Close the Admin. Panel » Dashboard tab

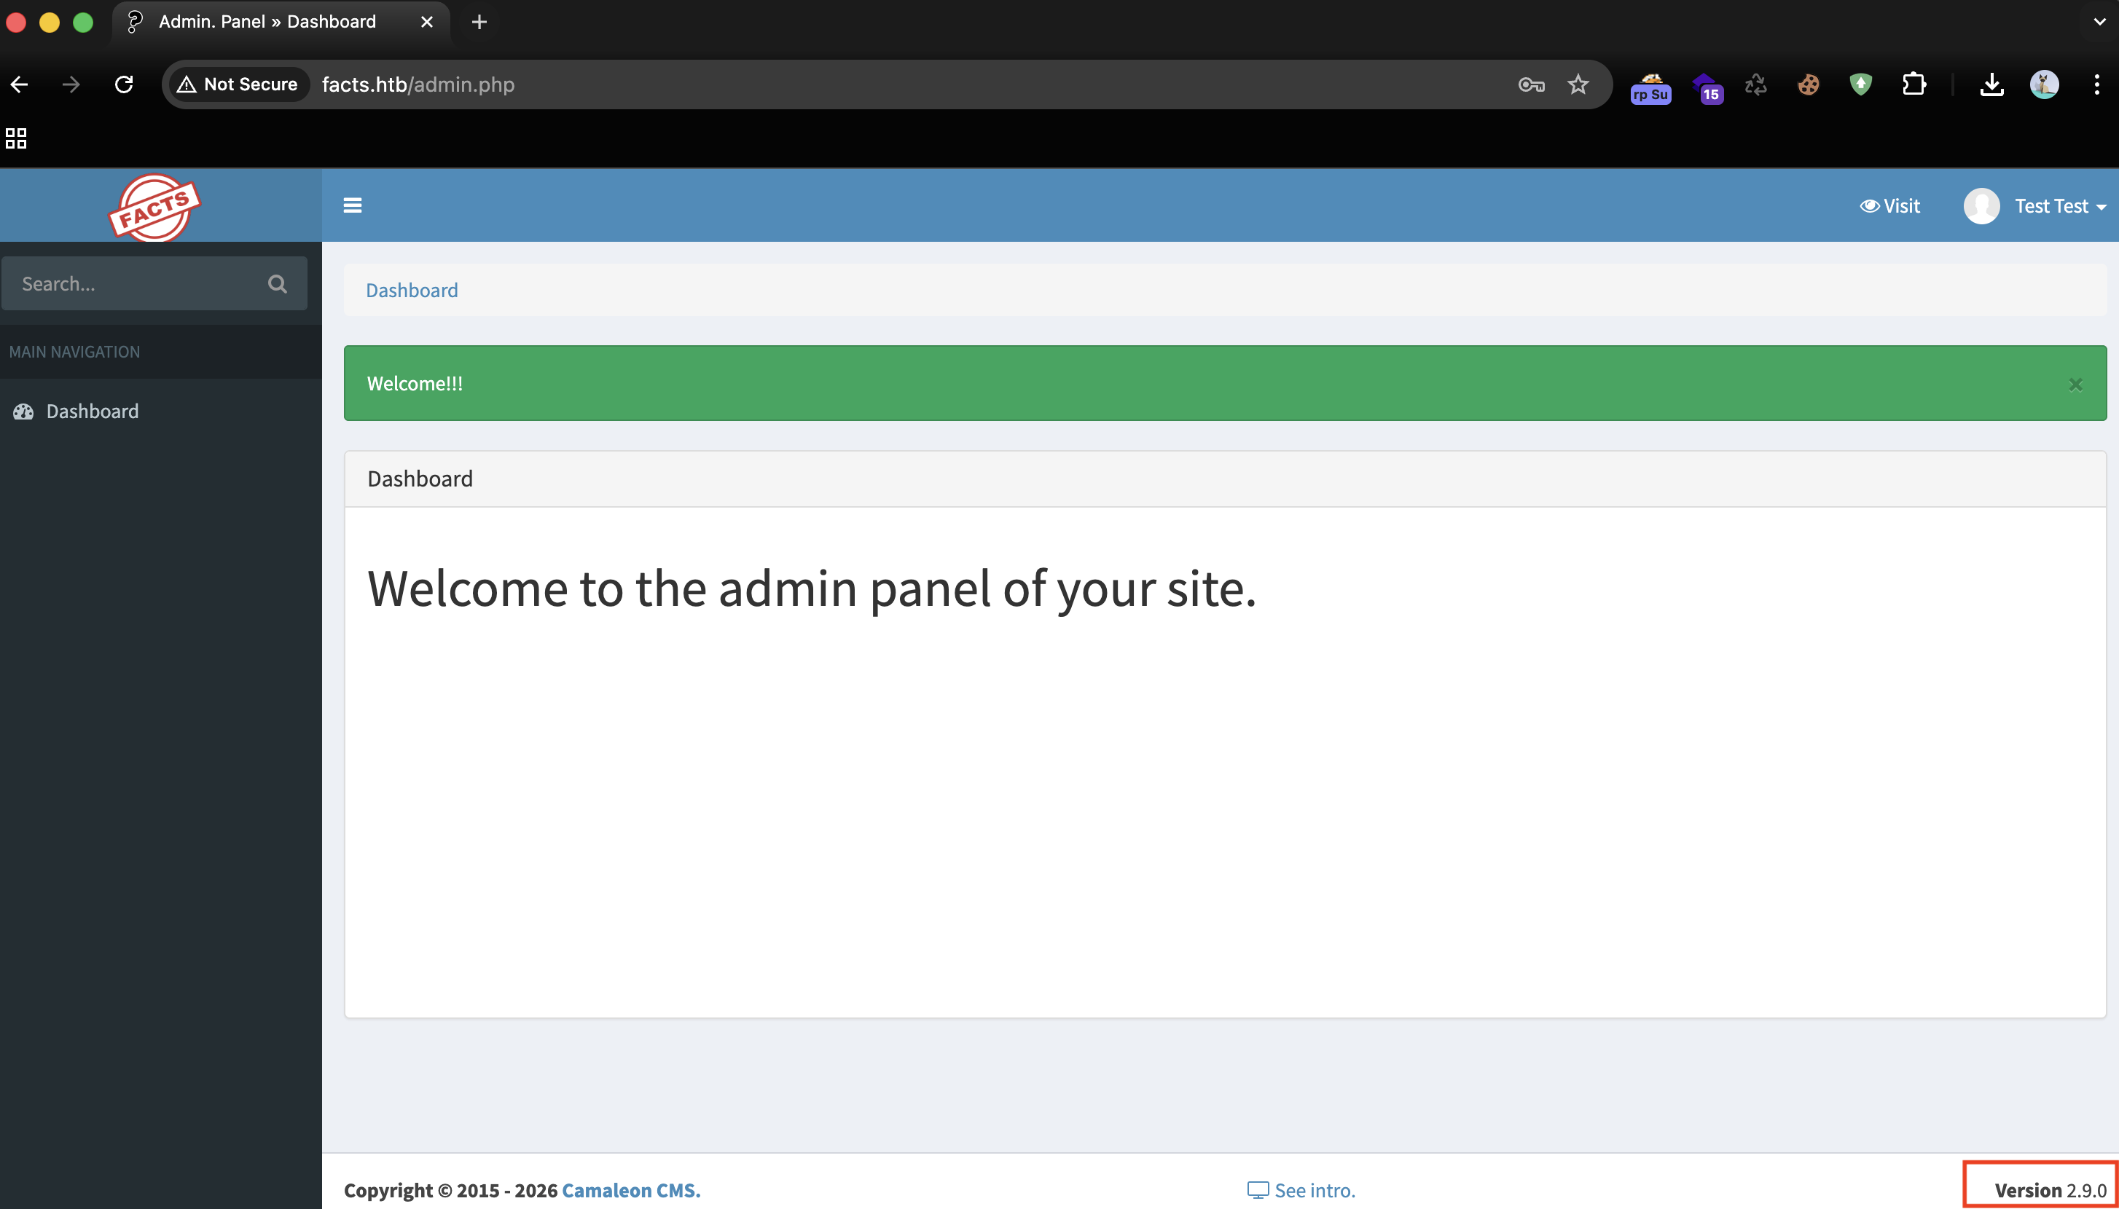coord(427,22)
